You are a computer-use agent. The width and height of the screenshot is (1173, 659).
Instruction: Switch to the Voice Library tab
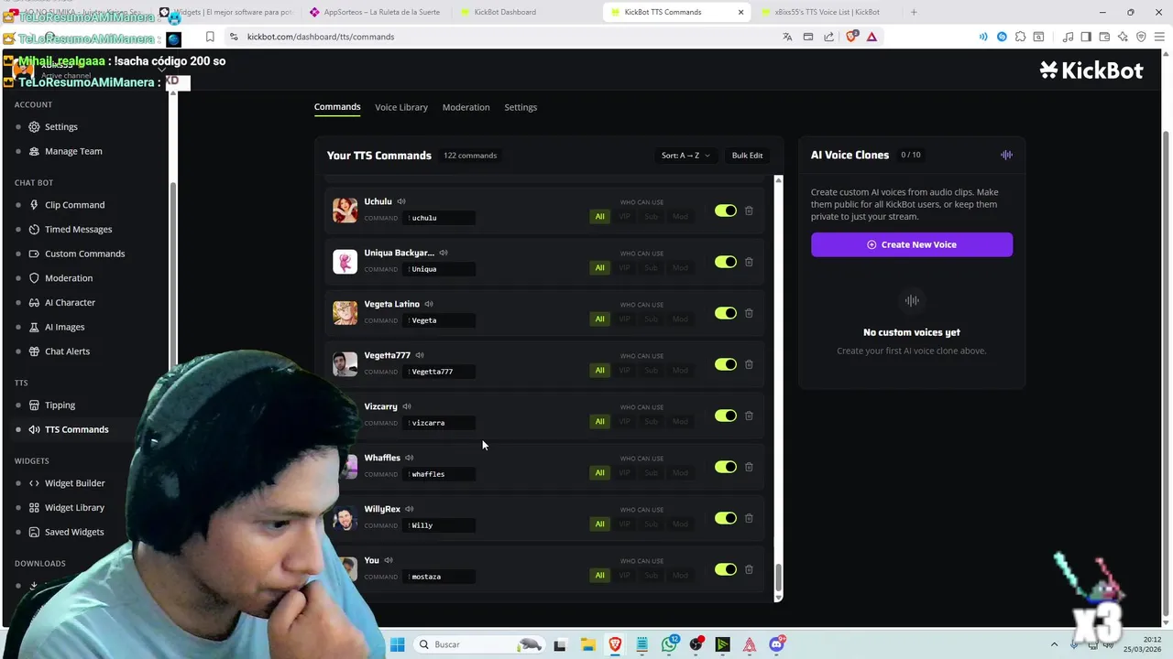tap(401, 107)
